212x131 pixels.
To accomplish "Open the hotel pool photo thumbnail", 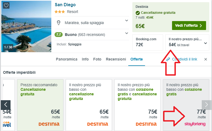I will pos(26,26).
